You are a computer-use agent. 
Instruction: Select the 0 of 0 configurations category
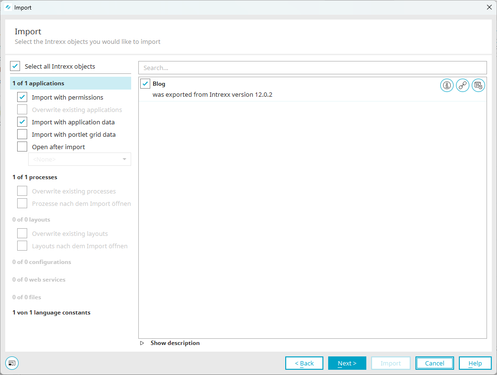click(x=42, y=262)
